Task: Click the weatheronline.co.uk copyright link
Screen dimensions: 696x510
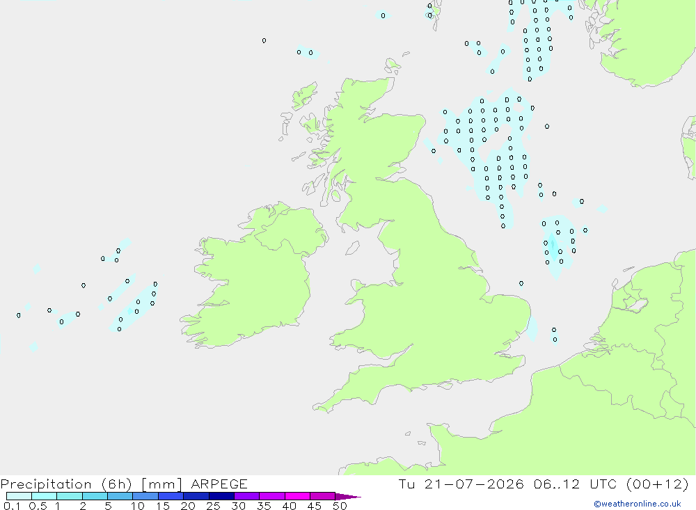Action: point(638,504)
